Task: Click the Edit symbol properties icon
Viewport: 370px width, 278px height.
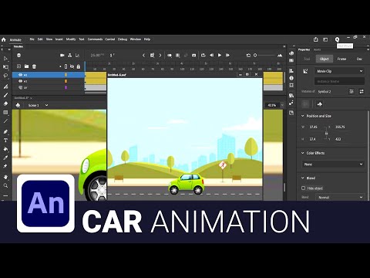Action: tap(351, 91)
